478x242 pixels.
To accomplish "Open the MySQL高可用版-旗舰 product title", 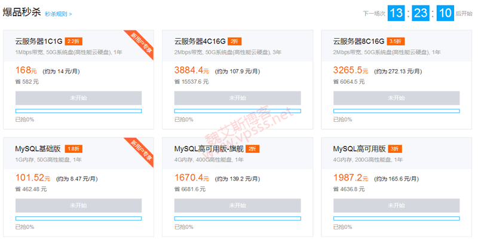I will (208, 149).
